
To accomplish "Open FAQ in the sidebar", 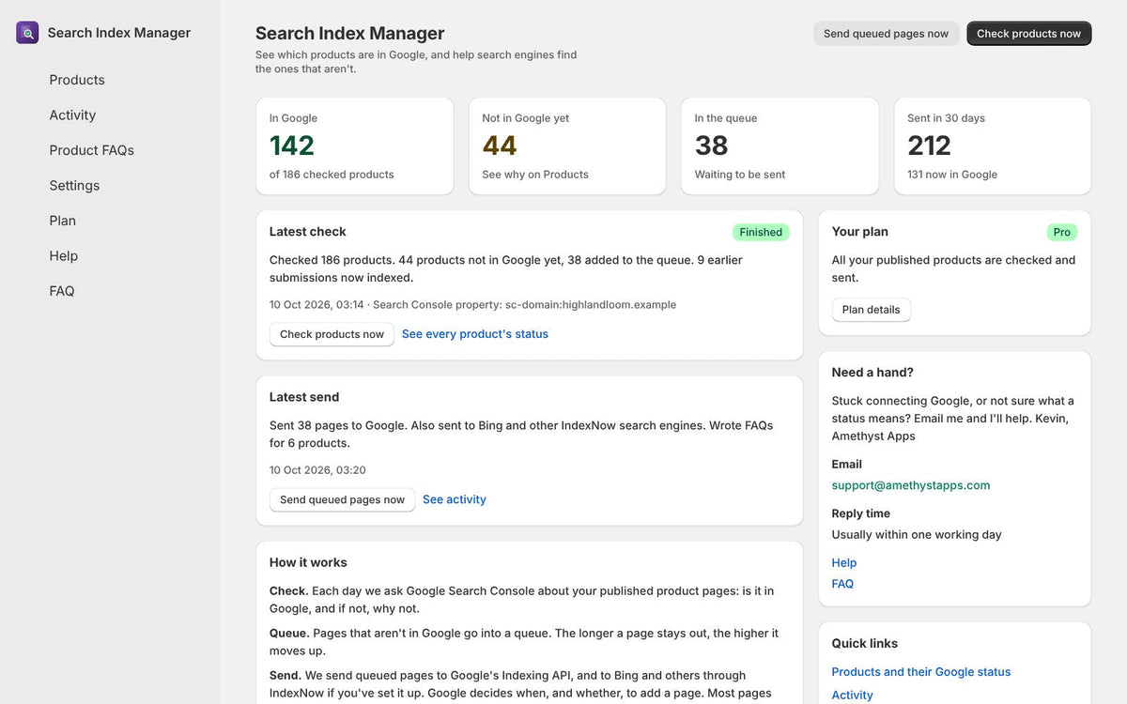I will click(62, 291).
